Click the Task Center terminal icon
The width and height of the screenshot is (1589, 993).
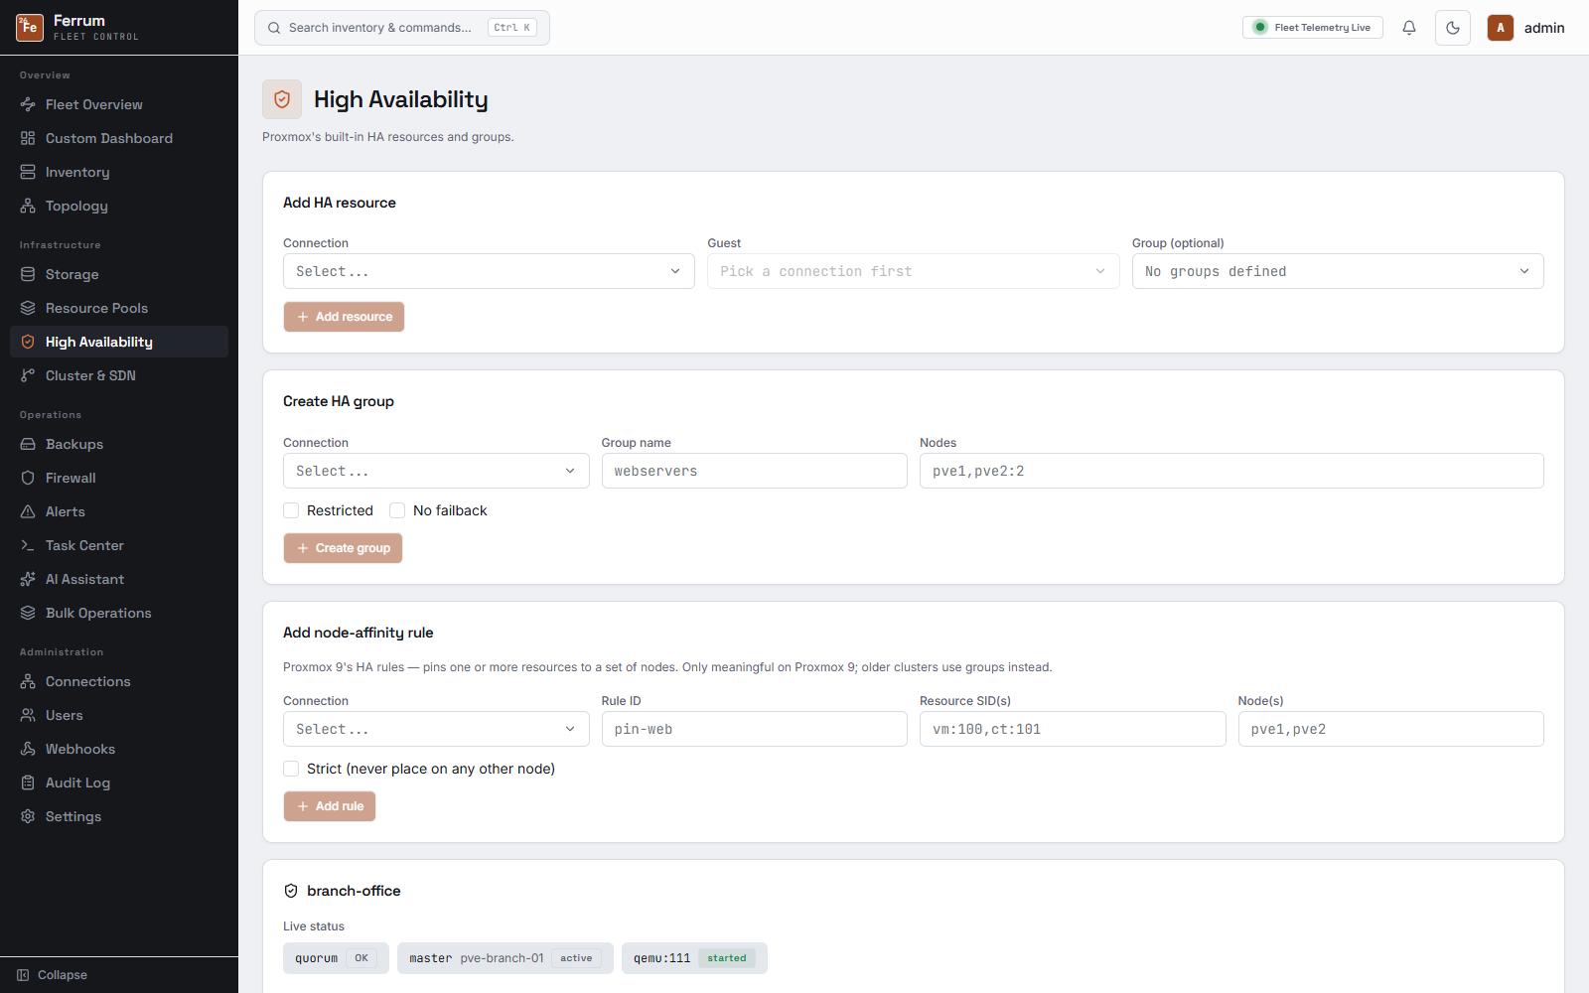click(x=28, y=545)
